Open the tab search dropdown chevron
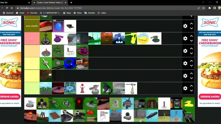Viewport: 221px width, 124px height. [203, 2]
